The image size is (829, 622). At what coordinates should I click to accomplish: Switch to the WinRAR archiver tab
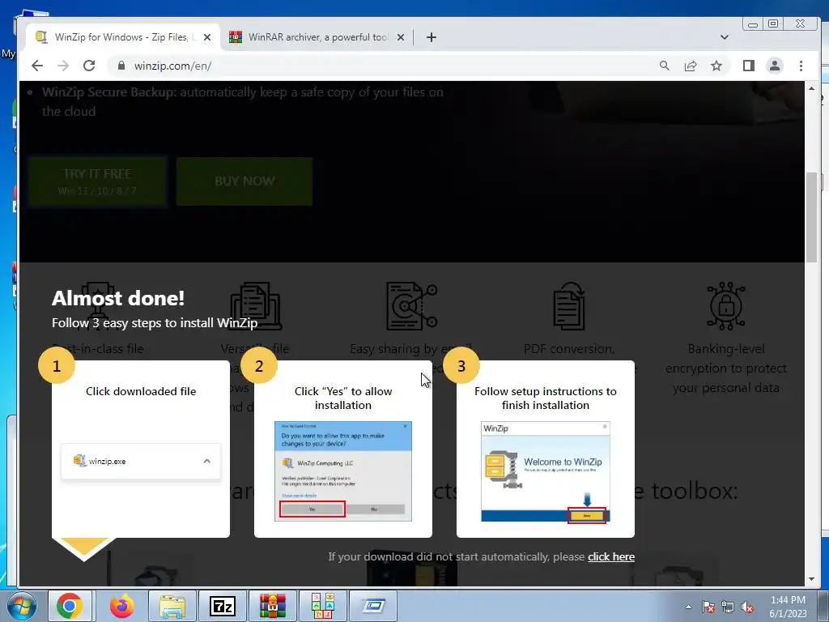click(x=317, y=37)
